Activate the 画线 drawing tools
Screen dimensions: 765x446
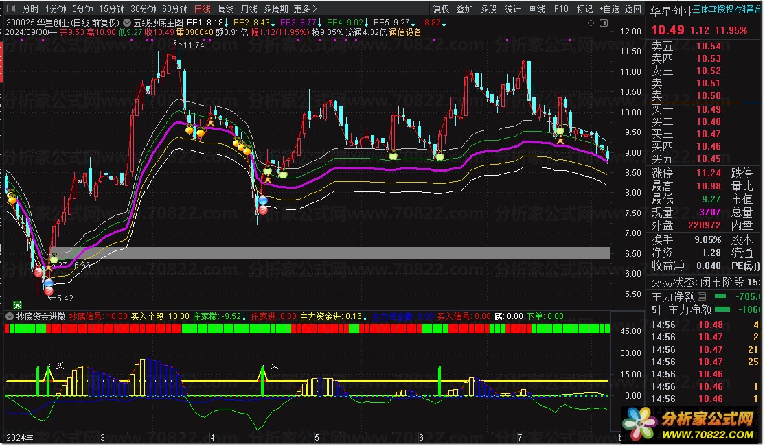[x=537, y=9]
